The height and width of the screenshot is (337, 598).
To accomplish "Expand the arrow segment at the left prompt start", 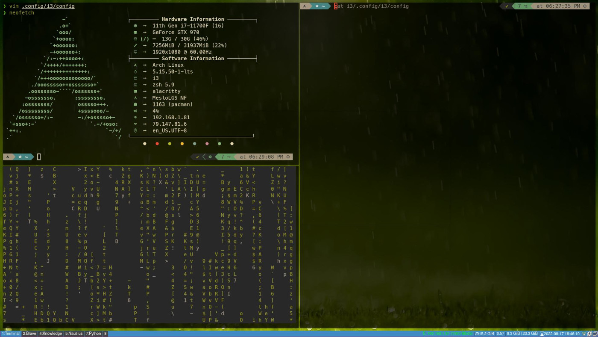I will pos(8,157).
